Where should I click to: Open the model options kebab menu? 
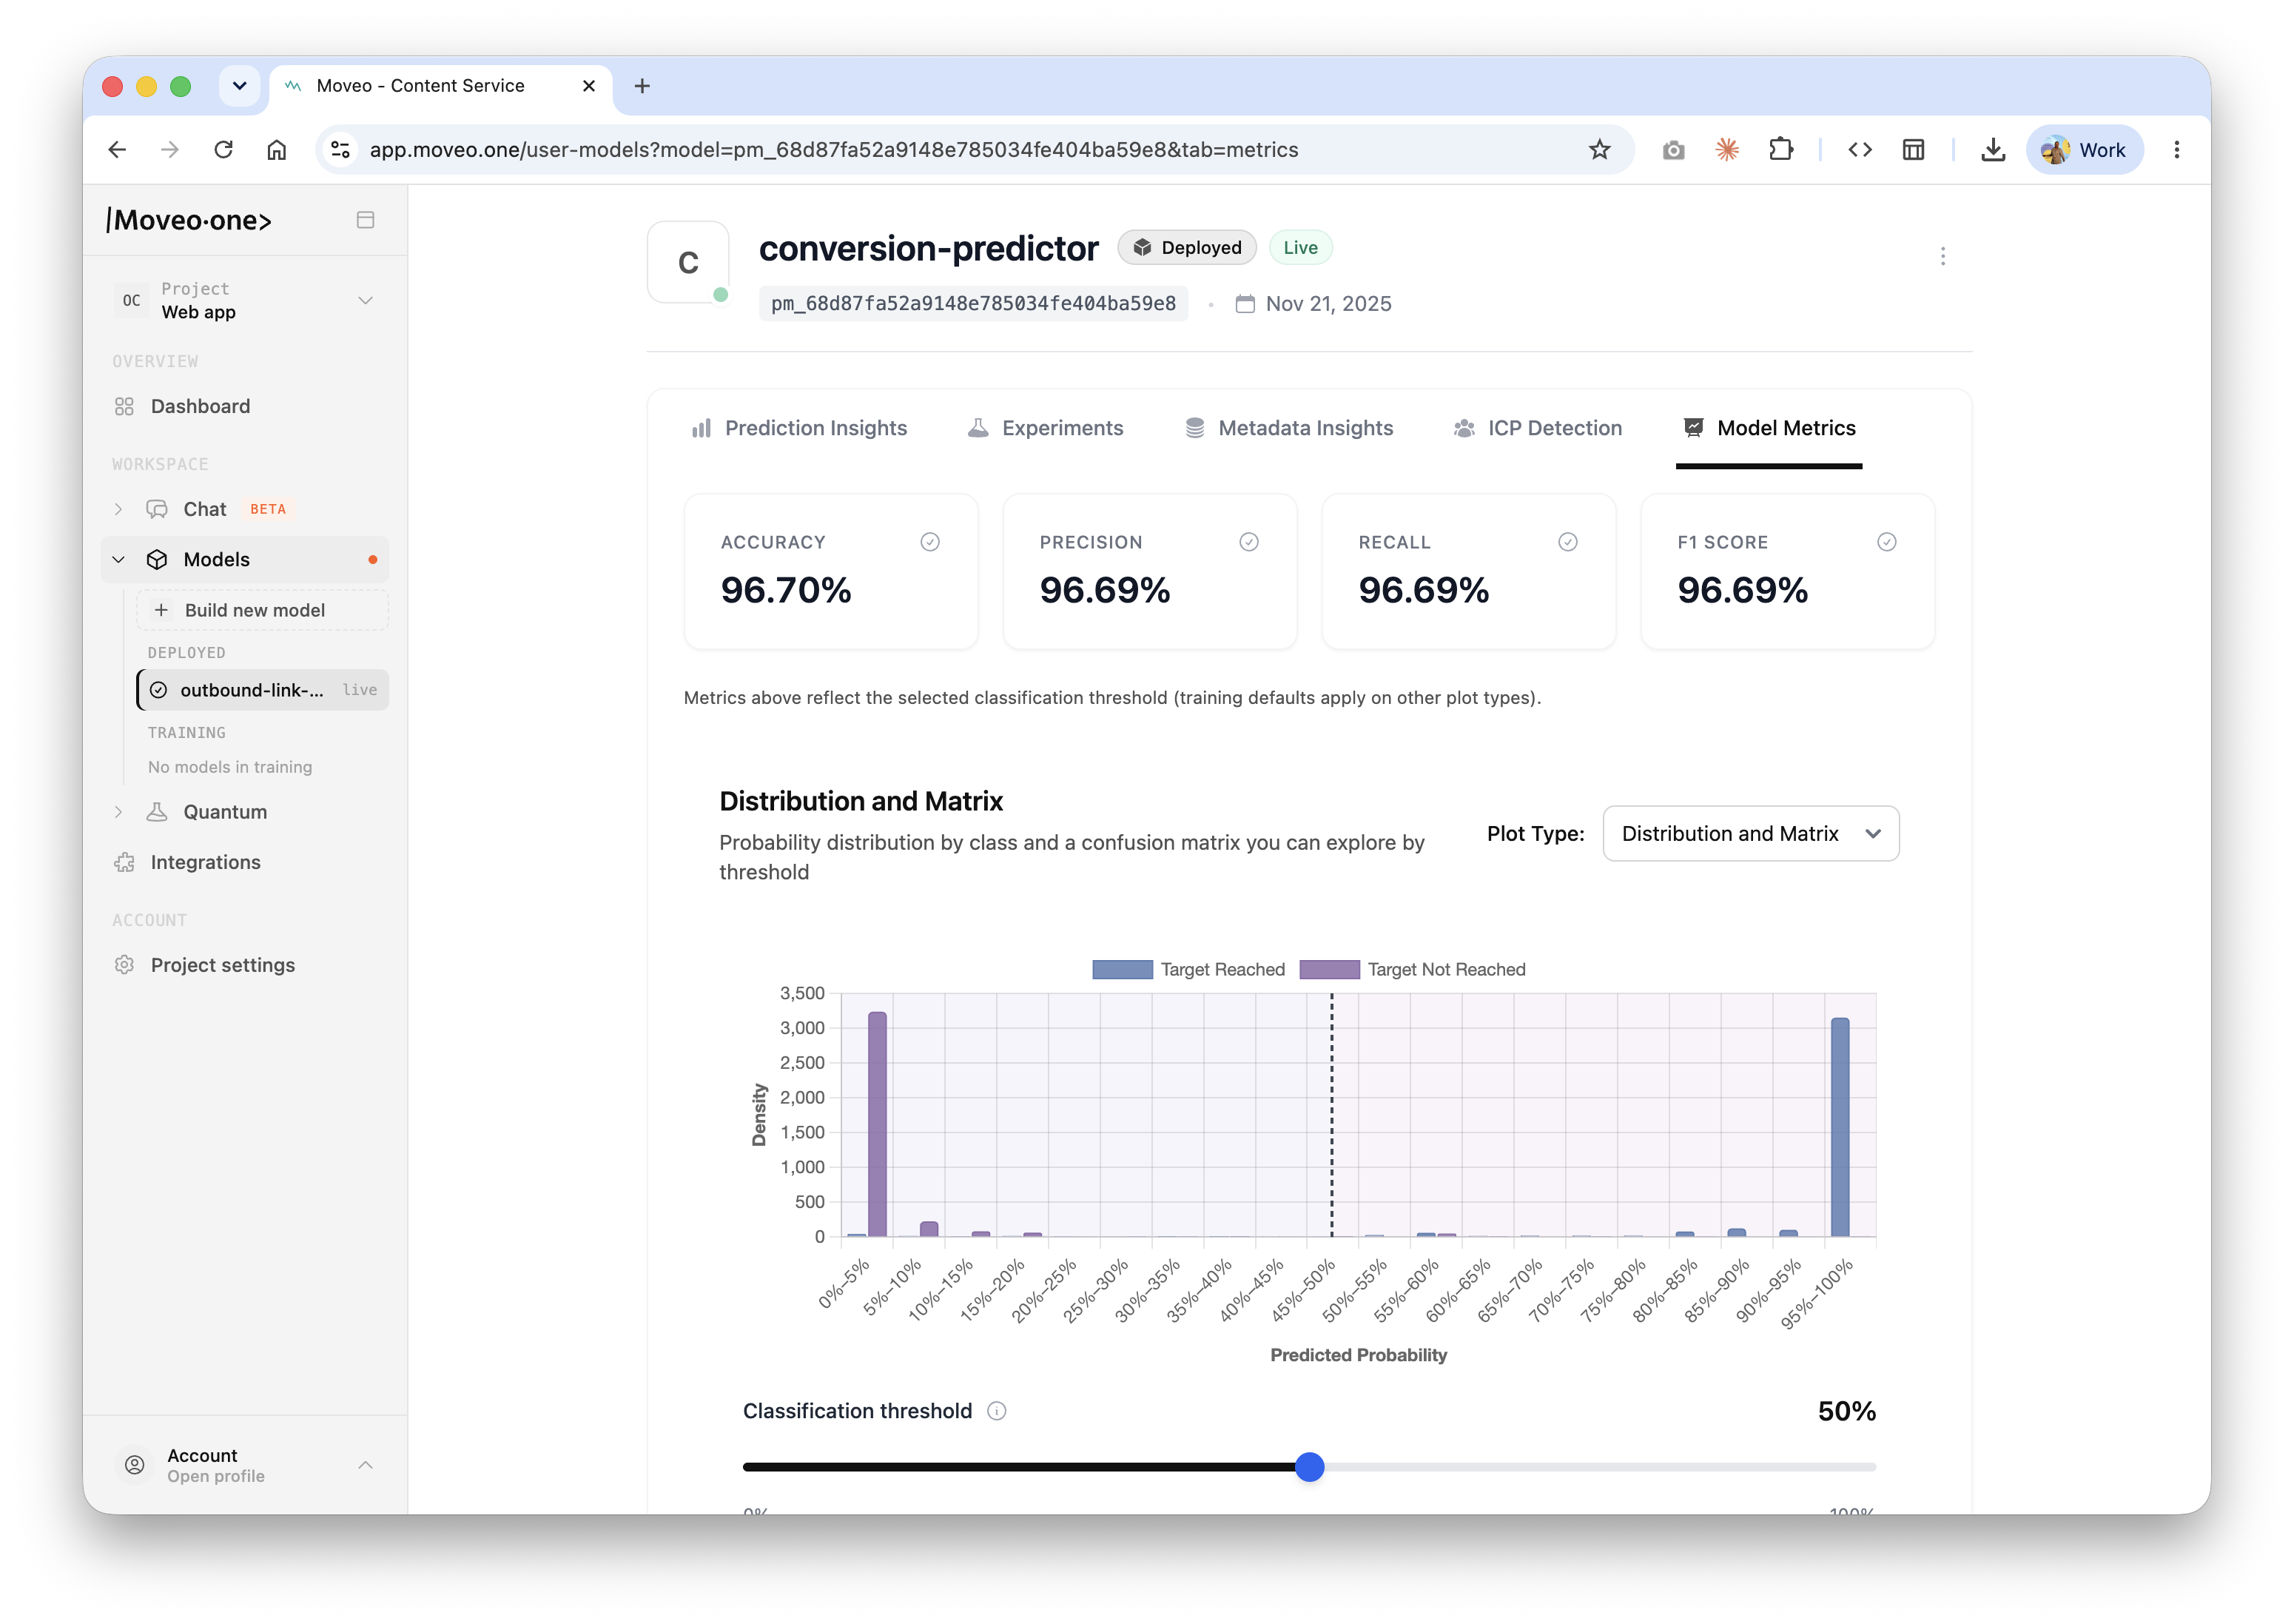coord(1942,257)
